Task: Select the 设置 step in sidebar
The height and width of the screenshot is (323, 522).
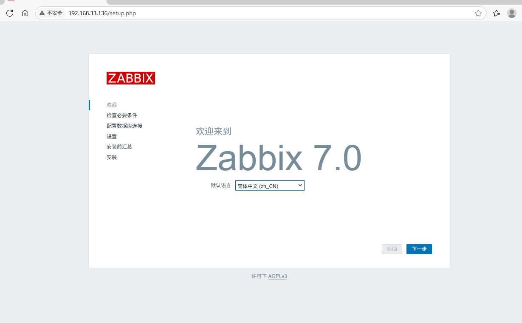Action: 112,137
